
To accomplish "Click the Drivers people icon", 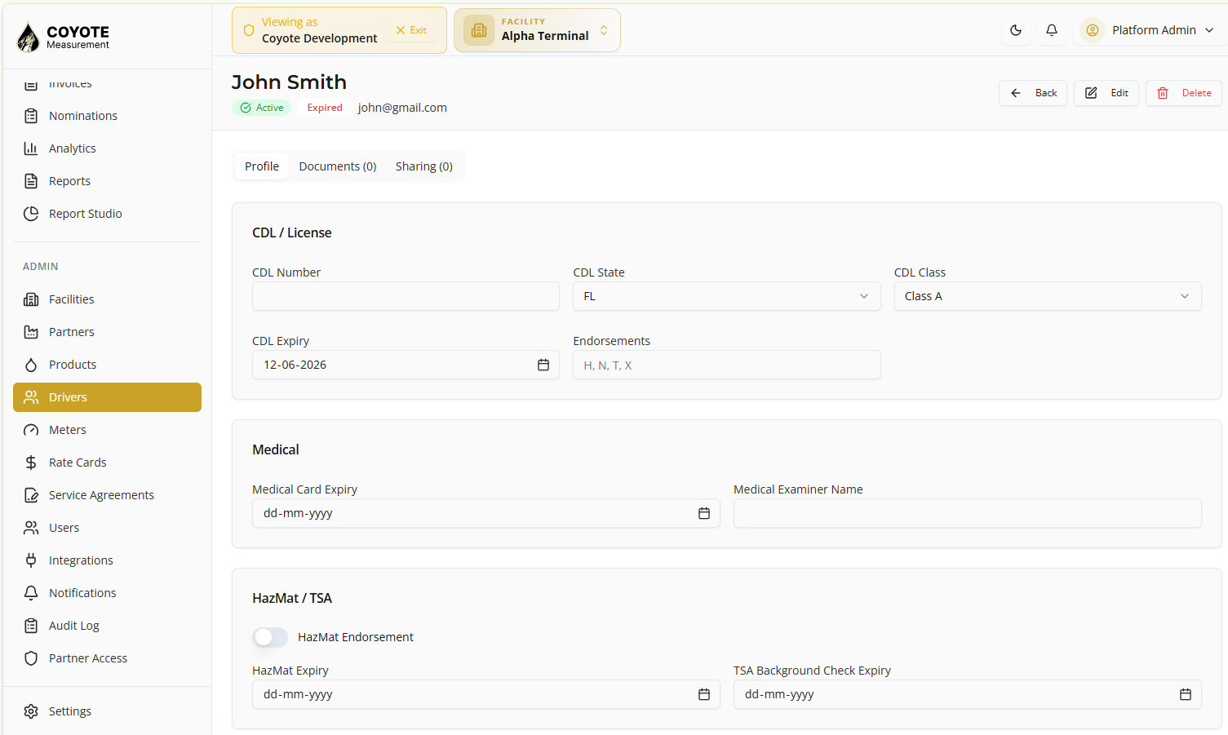I will coord(31,397).
